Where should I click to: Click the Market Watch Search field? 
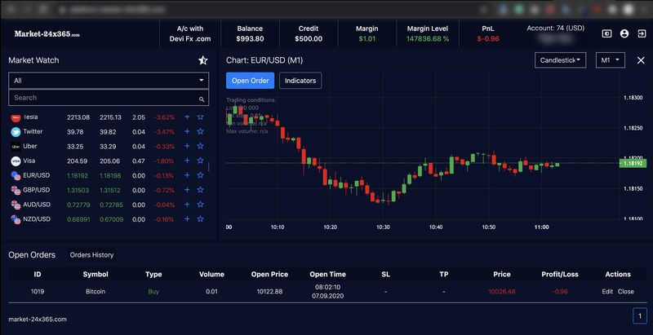click(109, 98)
